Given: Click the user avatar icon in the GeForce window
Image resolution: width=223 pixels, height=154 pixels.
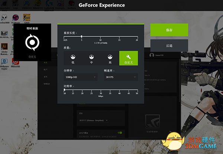Looking at the screenshot, I should point(152,55).
